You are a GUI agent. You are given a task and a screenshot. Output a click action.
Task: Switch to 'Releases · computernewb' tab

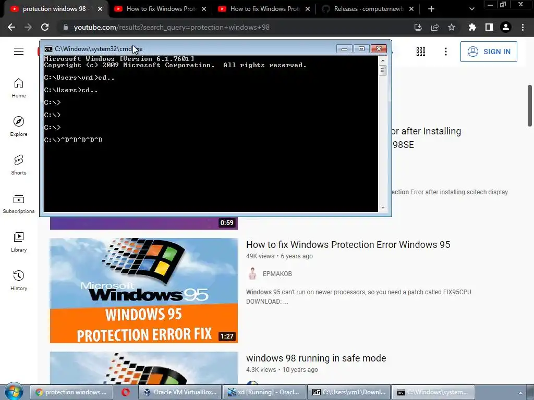pyautogui.click(x=368, y=9)
